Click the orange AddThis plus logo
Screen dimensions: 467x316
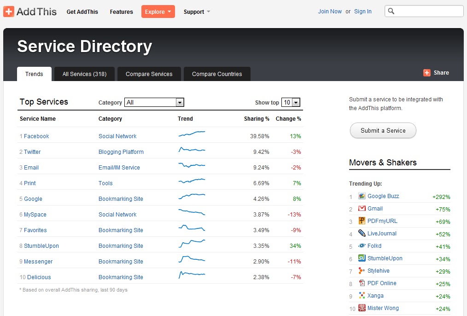[9, 11]
